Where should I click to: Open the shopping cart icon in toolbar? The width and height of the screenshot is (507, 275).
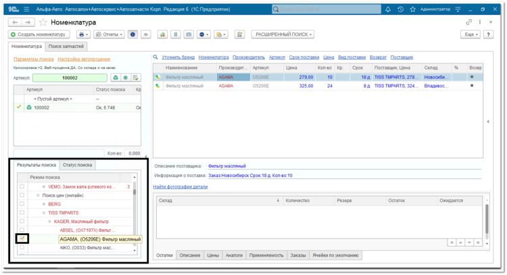(239, 34)
